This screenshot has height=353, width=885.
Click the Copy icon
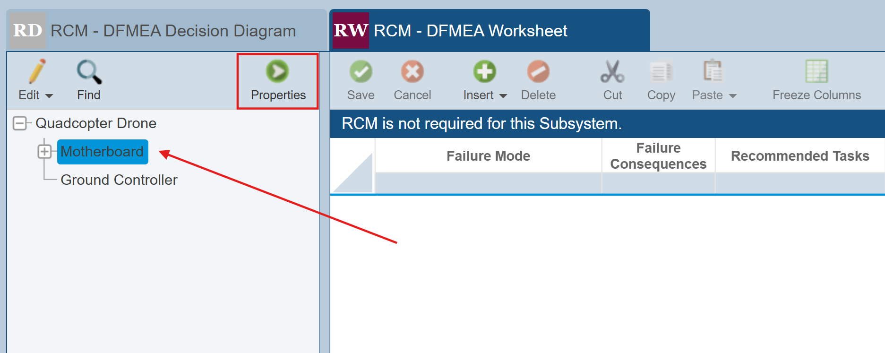[x=661, y=72]
